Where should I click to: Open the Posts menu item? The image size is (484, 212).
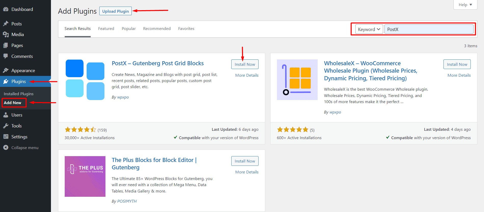point(25,24)
